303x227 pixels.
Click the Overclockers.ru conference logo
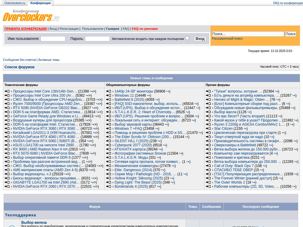[x=31, y=15]
